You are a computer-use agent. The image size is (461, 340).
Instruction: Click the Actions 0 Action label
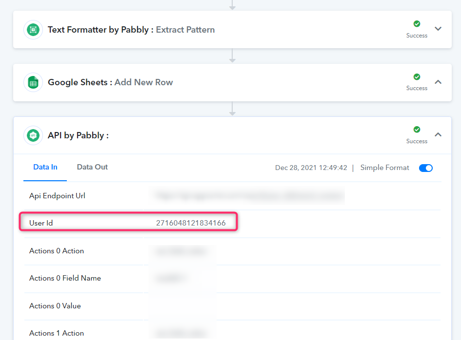(x=57, y=251)
